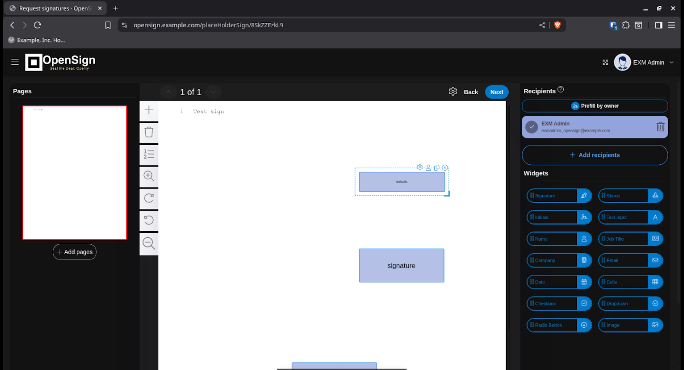Click Add recipients

click(x=594, y=155)
